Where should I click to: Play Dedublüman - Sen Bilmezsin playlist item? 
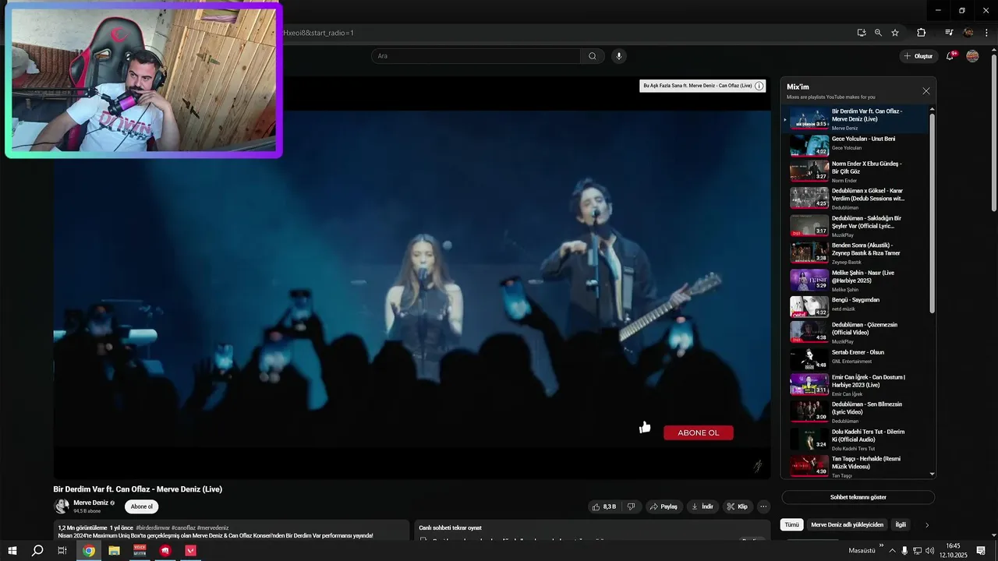pos(858,411)
